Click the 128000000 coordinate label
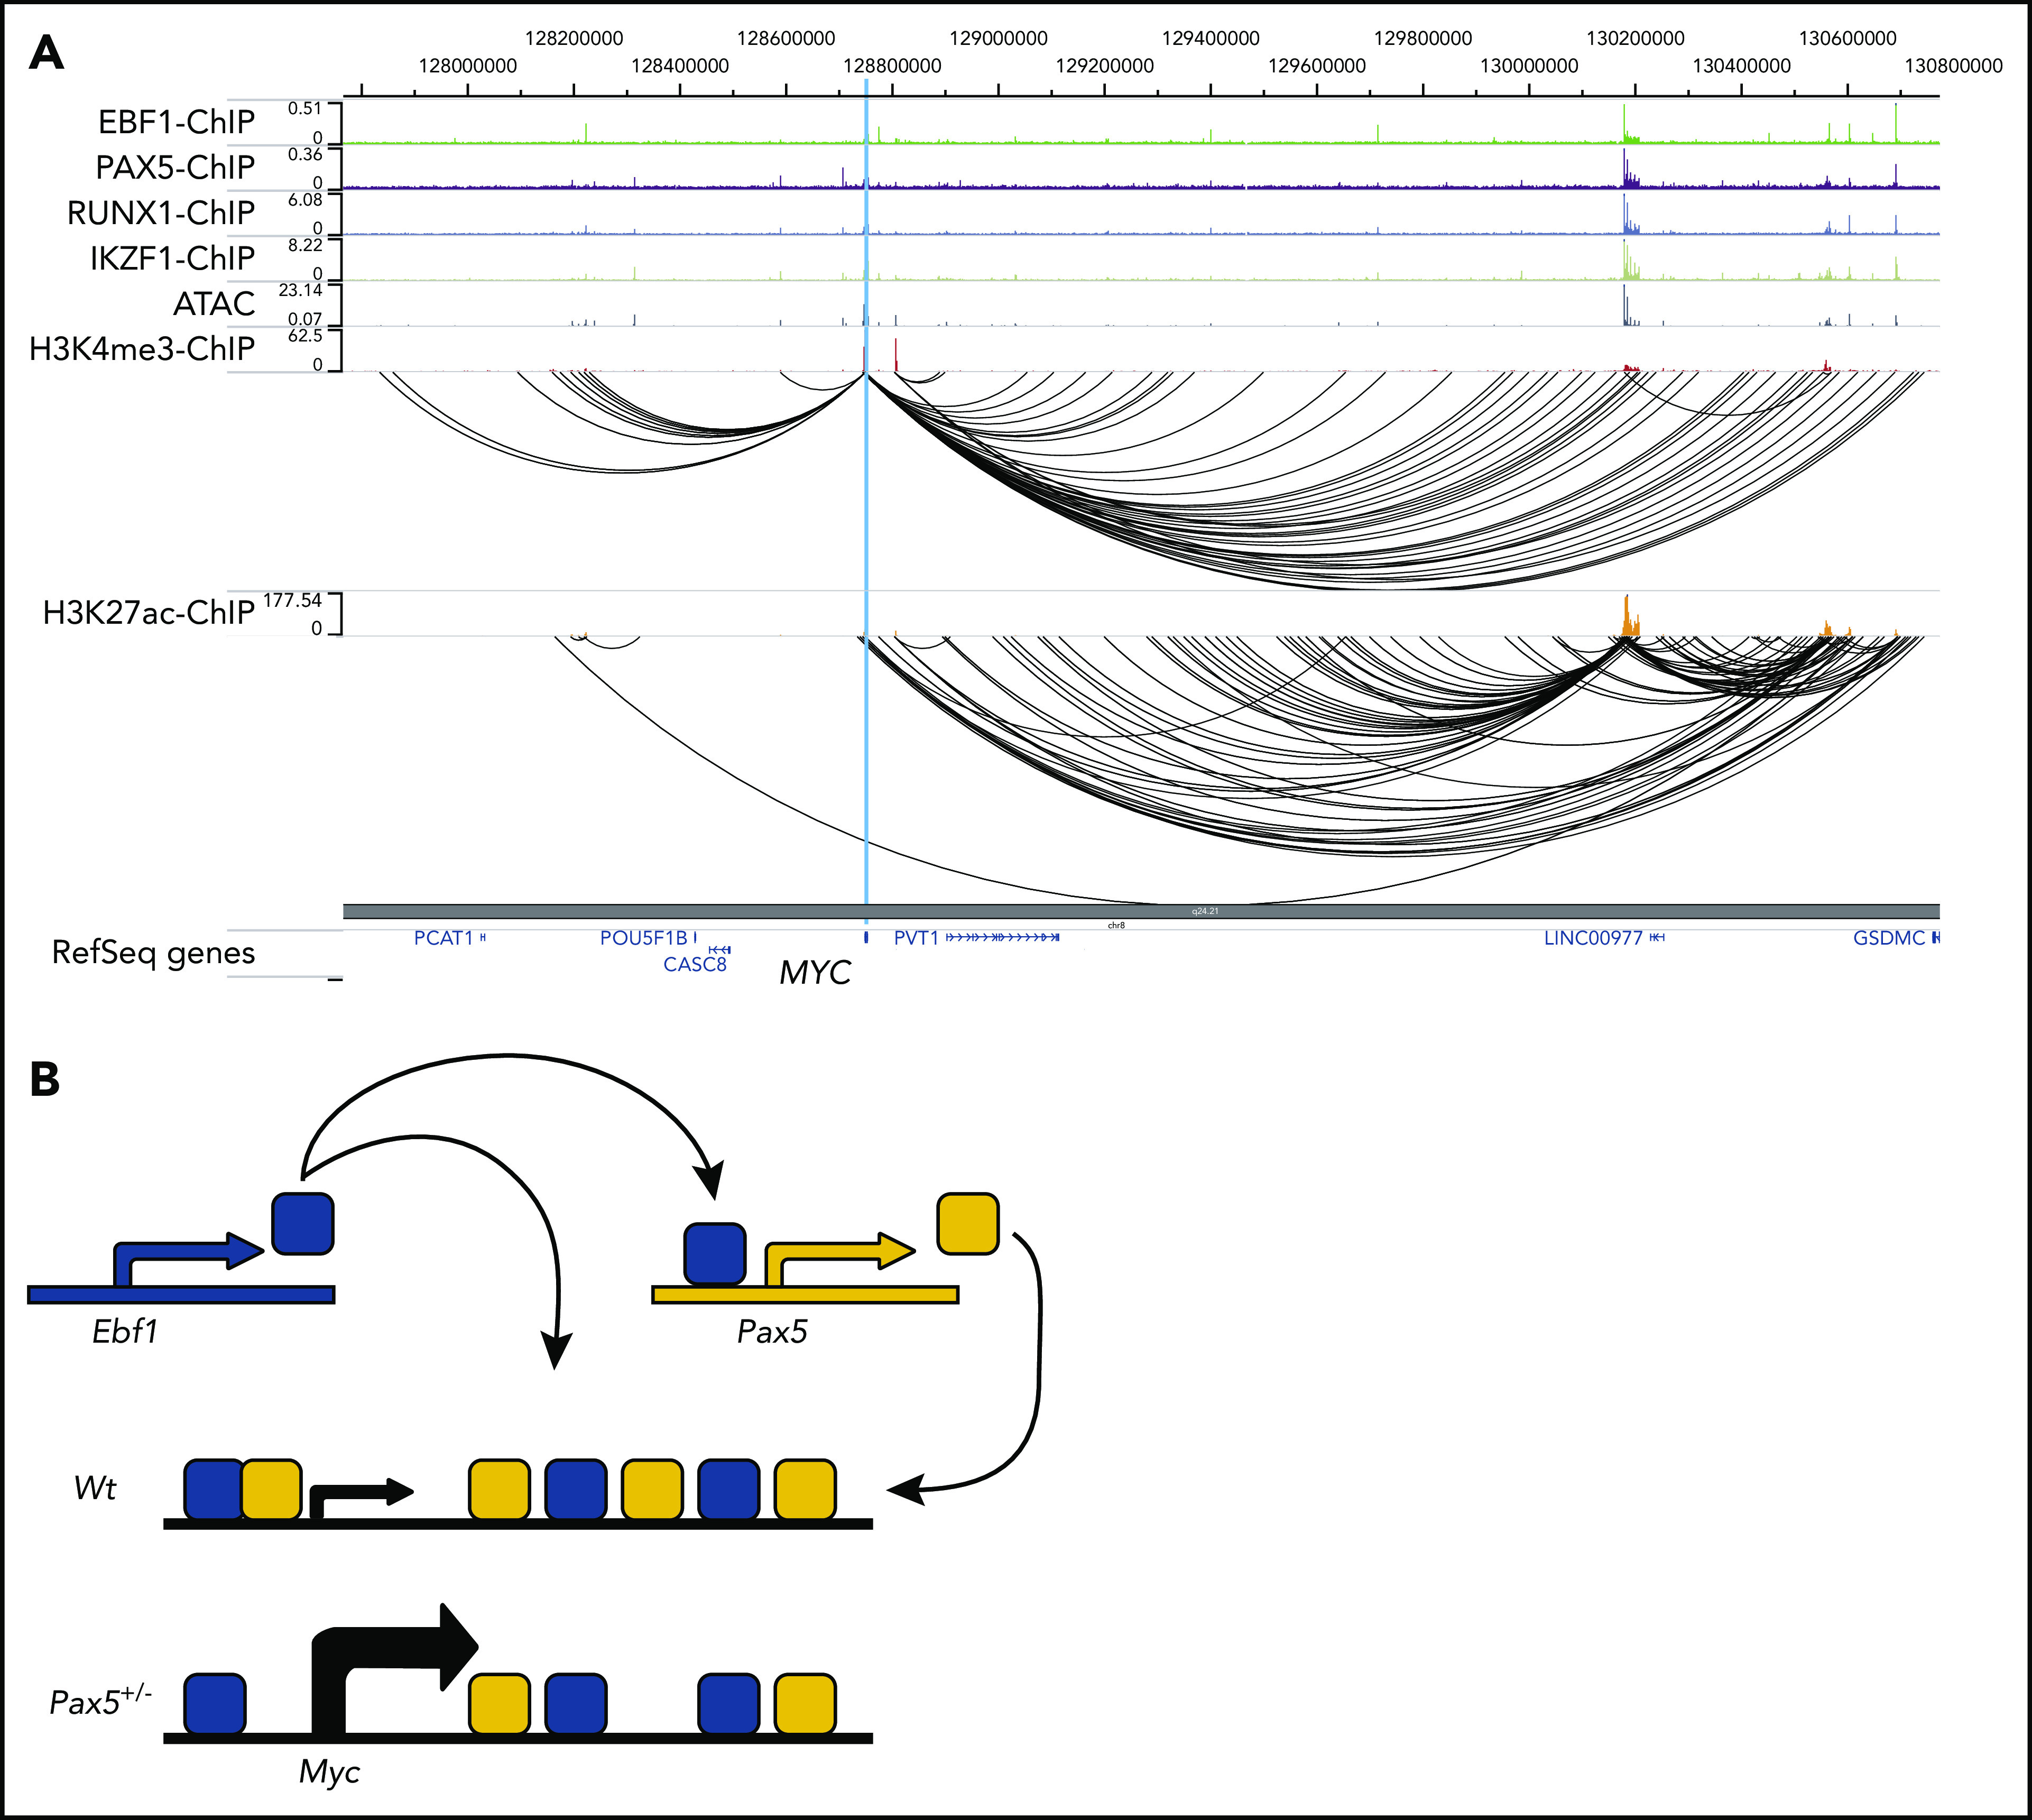 pos(468,66)
